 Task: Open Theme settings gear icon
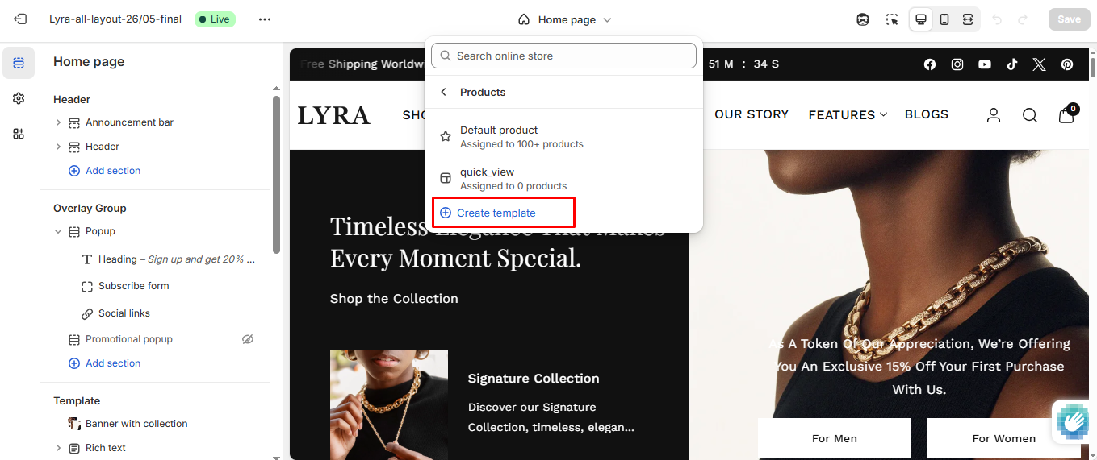pos(19,98)
